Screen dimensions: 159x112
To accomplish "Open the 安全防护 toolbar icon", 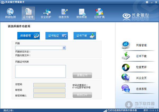I will pos(46,13).
